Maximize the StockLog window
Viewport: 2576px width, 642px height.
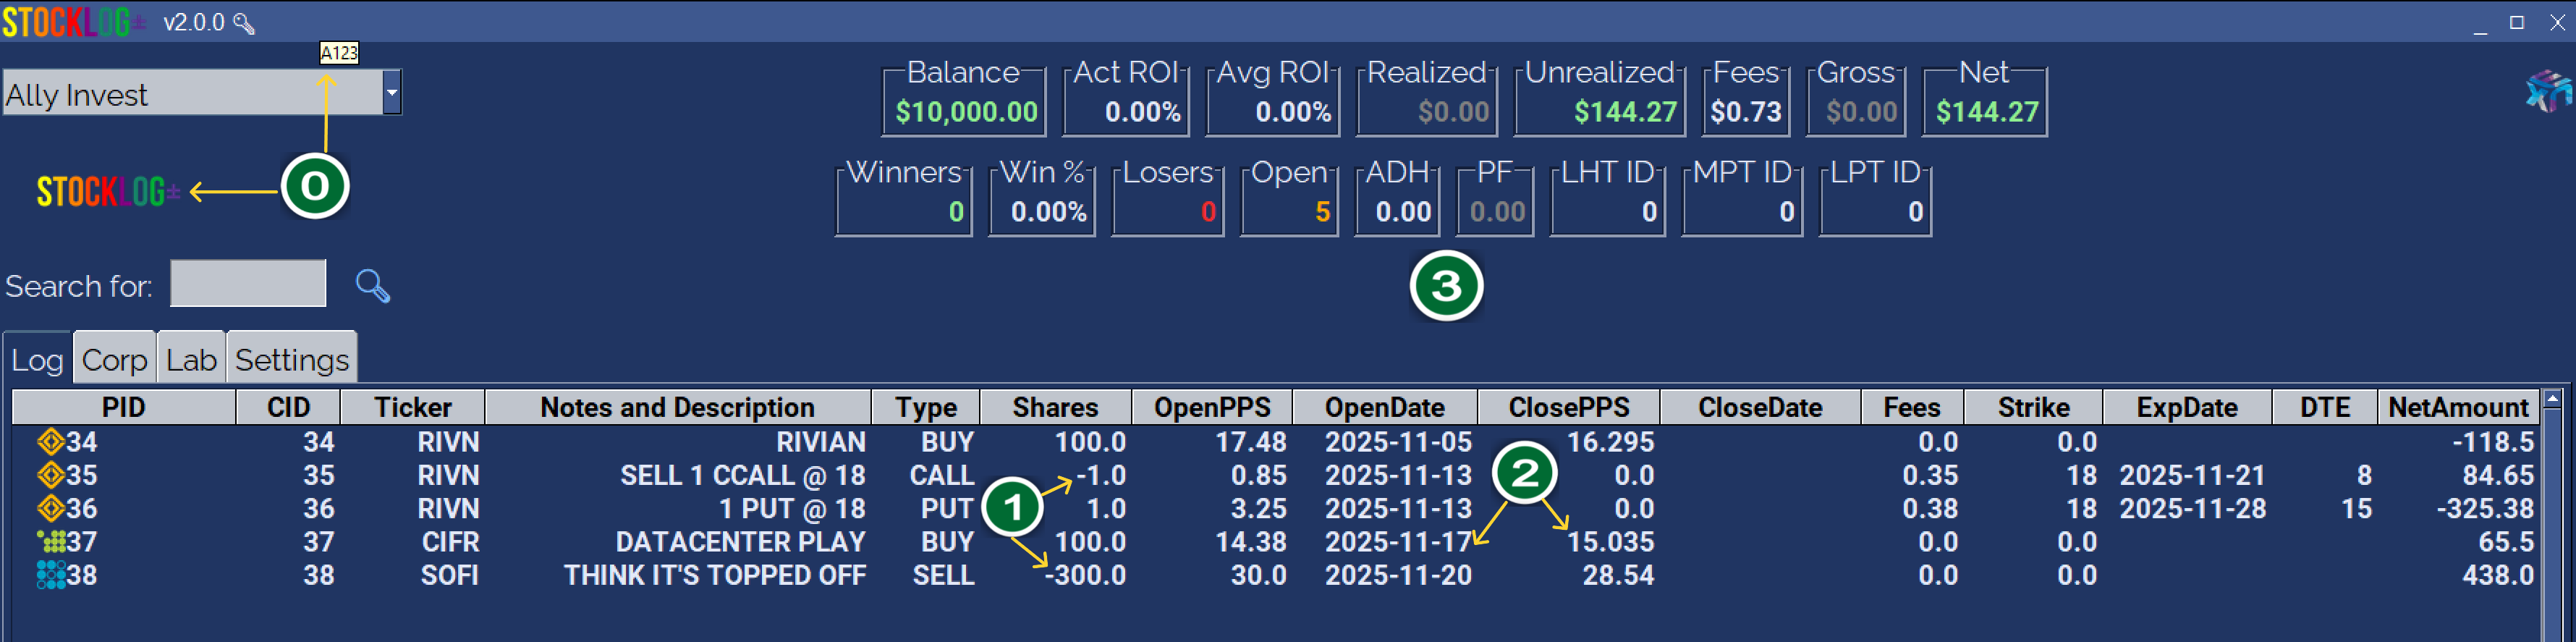(2517, 22)
